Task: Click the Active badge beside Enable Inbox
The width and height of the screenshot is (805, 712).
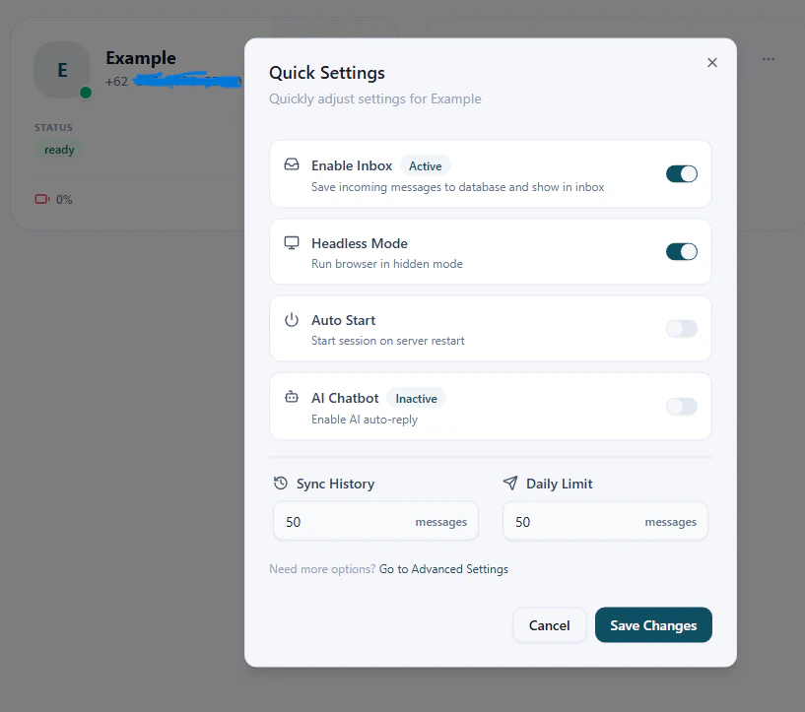Action: (x=425, y=165)
